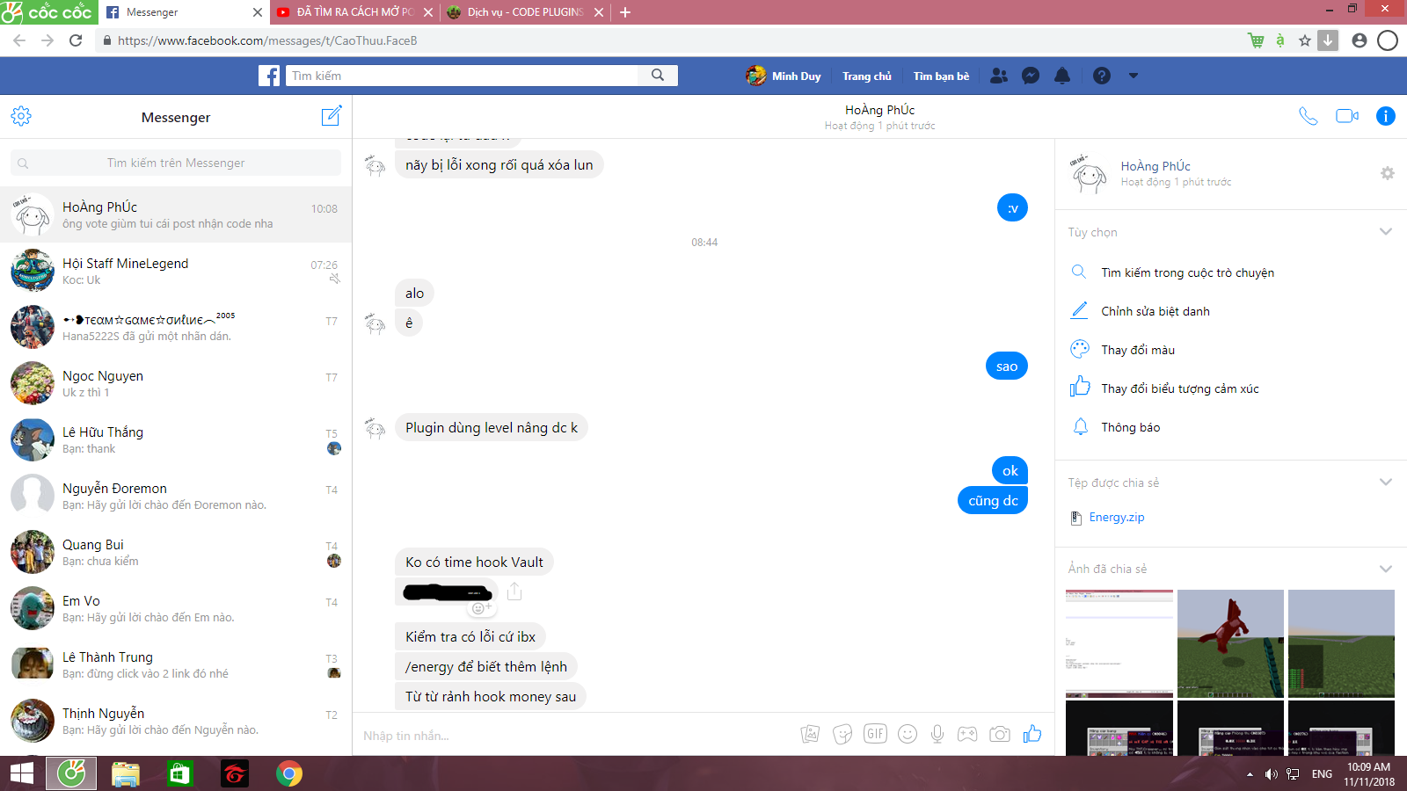Open Tìm bạn bè page
The image size is (1407, 791).
pos(941,76)
